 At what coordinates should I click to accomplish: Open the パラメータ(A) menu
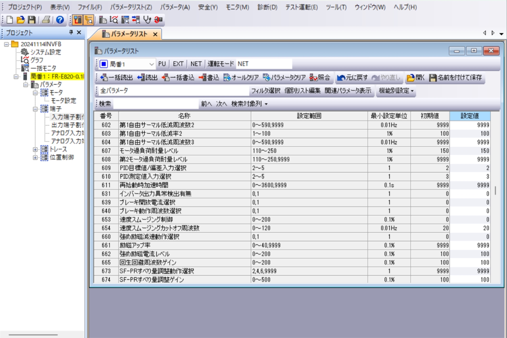coord(175,7)
